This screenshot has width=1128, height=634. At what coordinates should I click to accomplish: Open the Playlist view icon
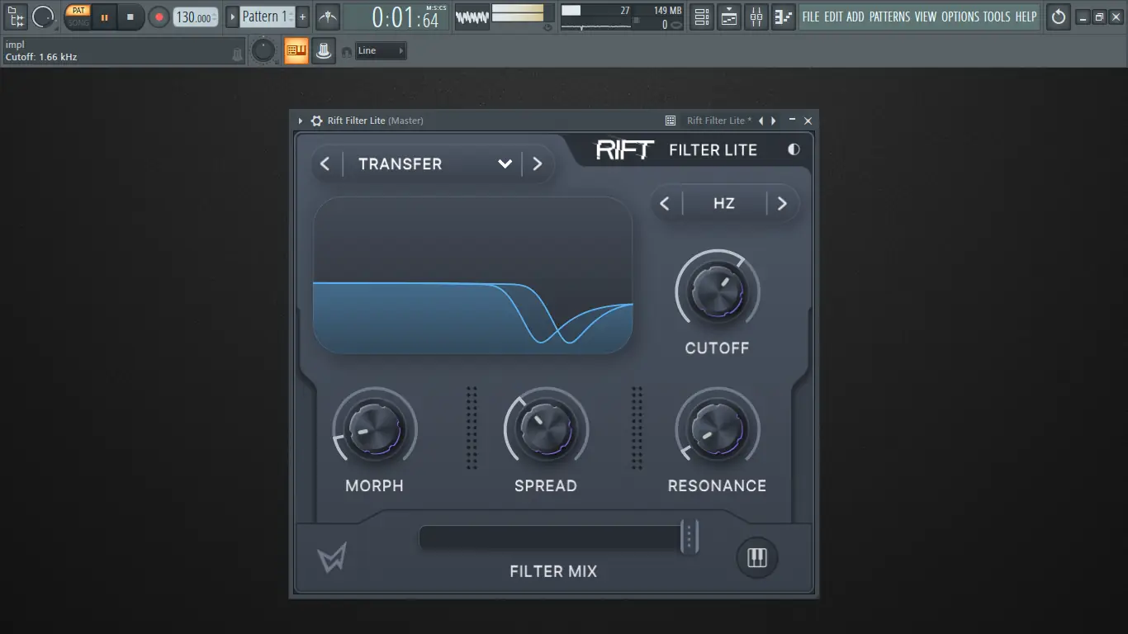click(x=728, y=17)
